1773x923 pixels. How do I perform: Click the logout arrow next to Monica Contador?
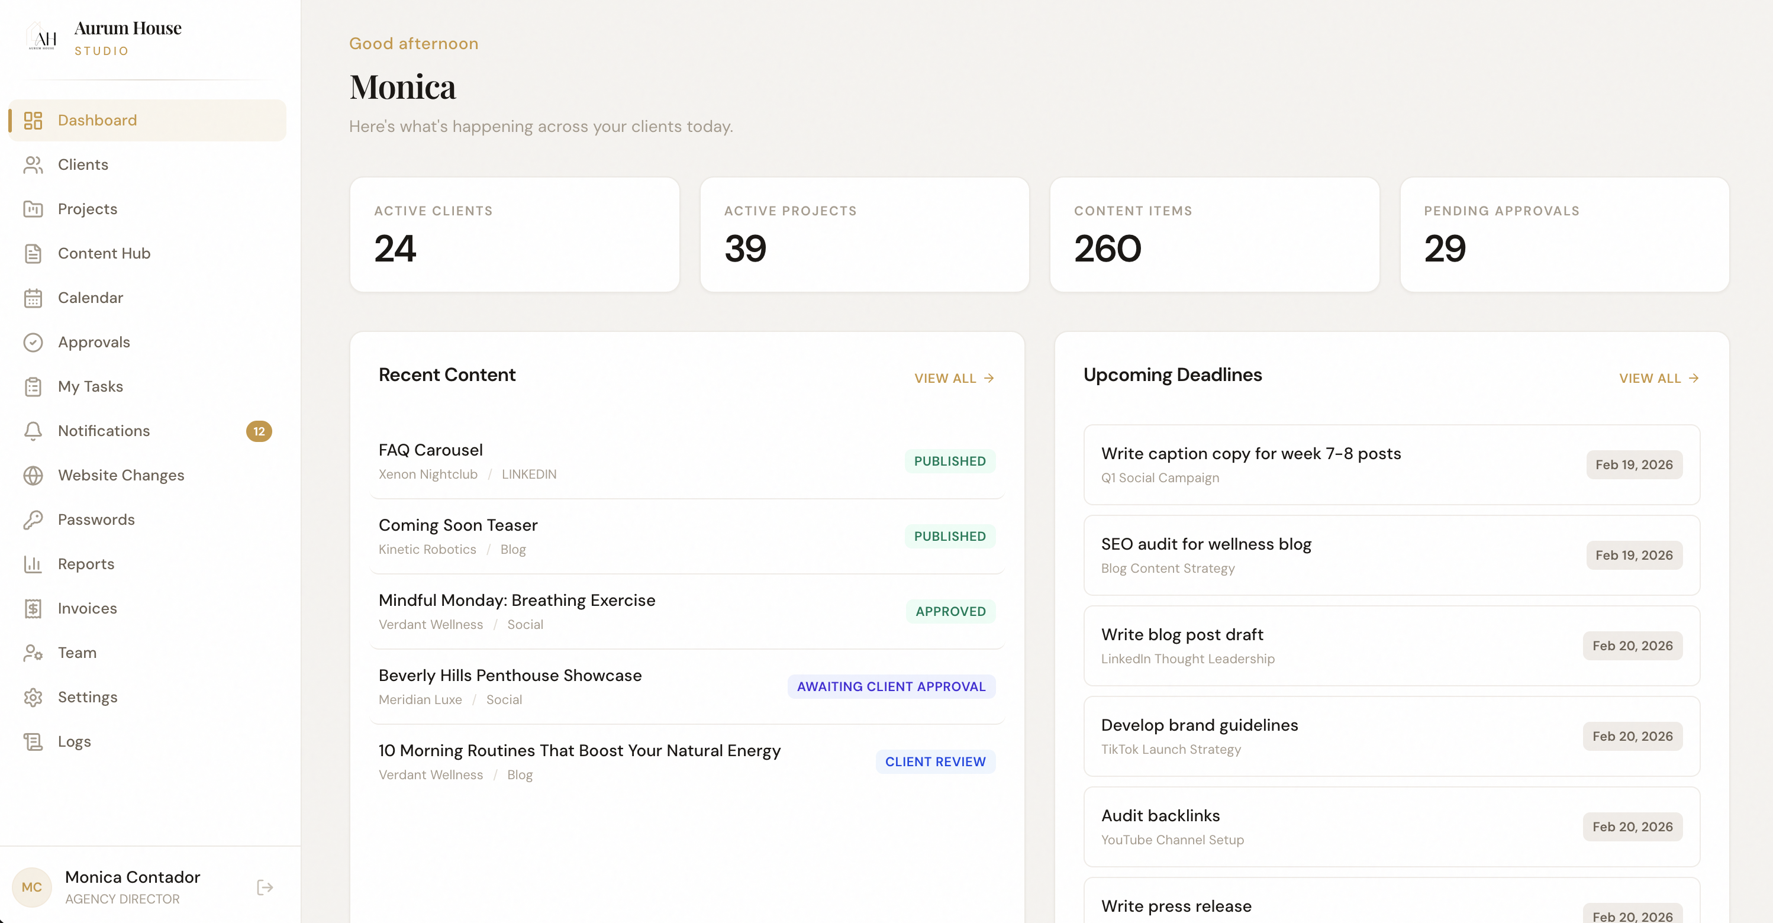pyautogui.click(x=265, y=887)
